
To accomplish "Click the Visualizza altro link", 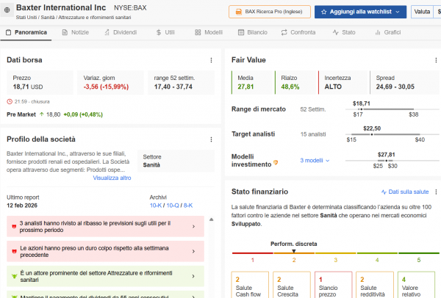I will coord(112,178).
